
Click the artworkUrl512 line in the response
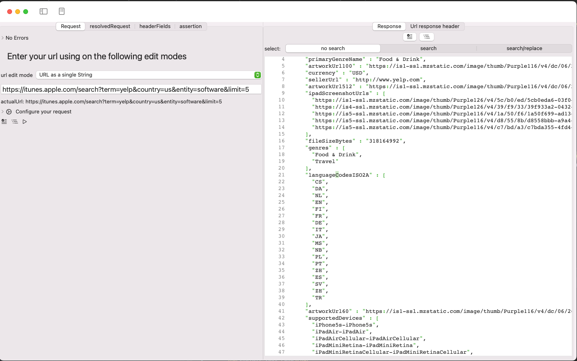point(439,87)
